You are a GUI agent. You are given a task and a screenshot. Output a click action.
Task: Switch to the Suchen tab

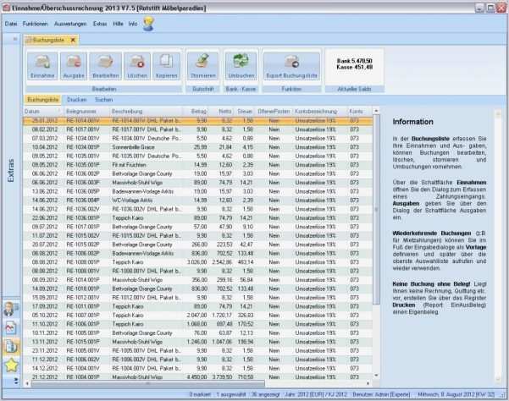pos(103,100)
